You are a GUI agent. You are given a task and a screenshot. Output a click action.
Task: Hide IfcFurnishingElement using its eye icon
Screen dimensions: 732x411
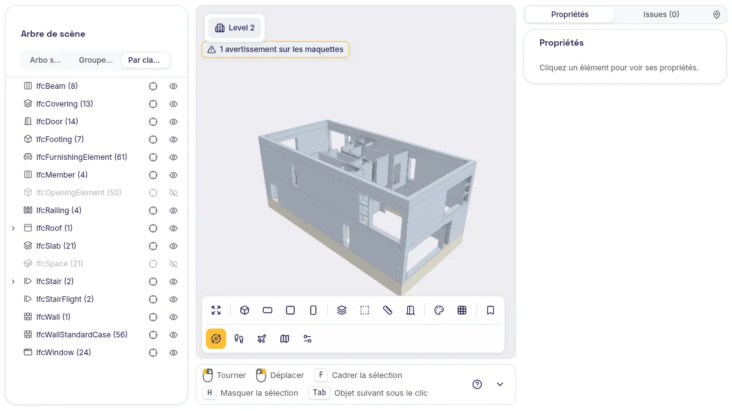pos(173,157)
